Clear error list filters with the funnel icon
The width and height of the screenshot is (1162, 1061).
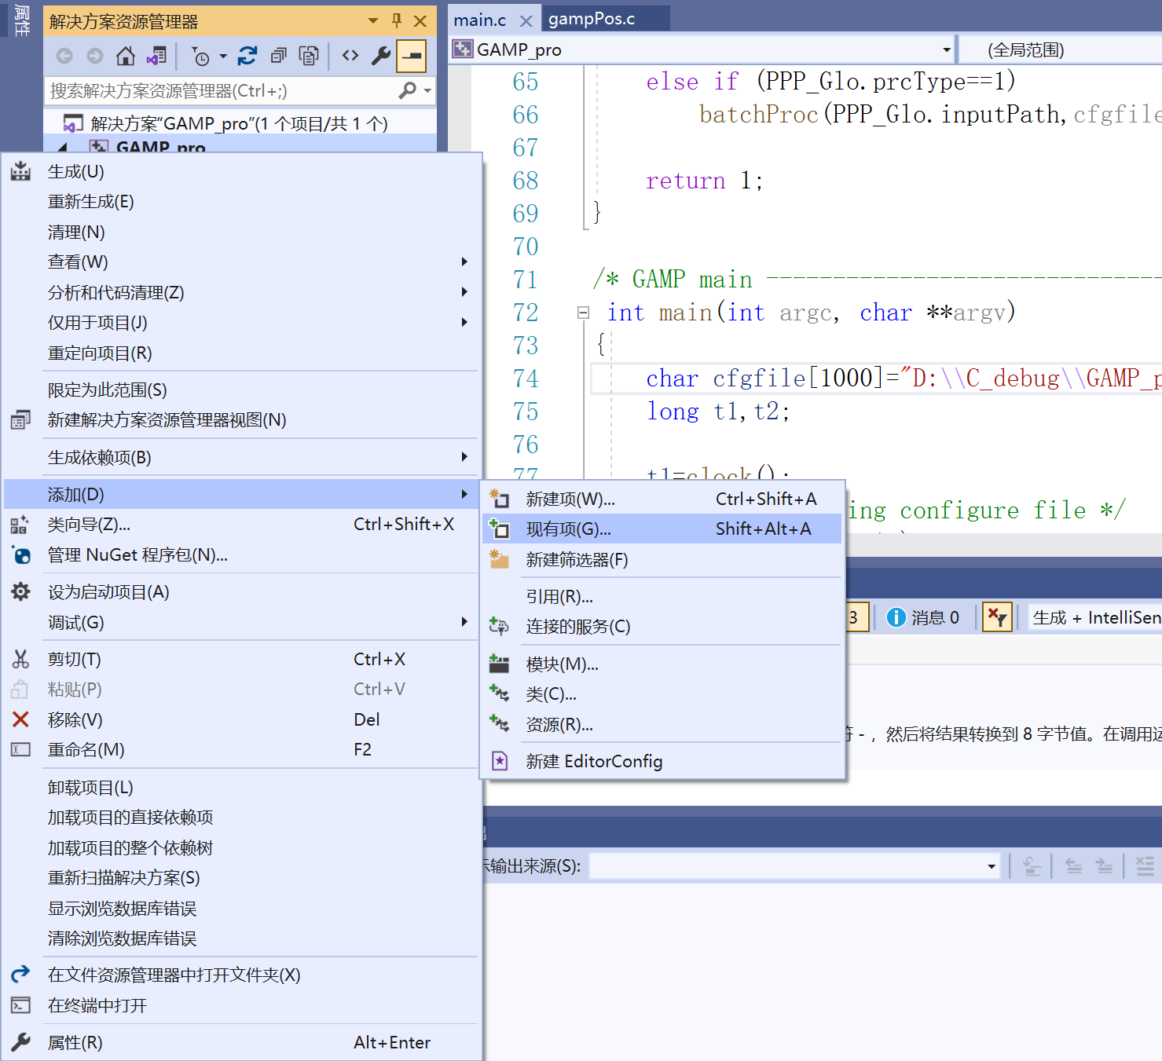click(997, 617)
